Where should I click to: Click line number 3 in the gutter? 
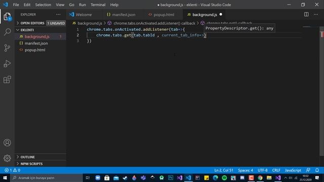77,40
